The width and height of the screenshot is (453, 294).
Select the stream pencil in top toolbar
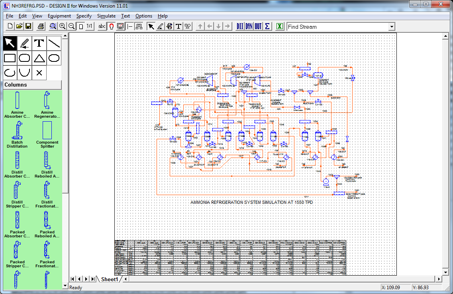click(160, 26)
